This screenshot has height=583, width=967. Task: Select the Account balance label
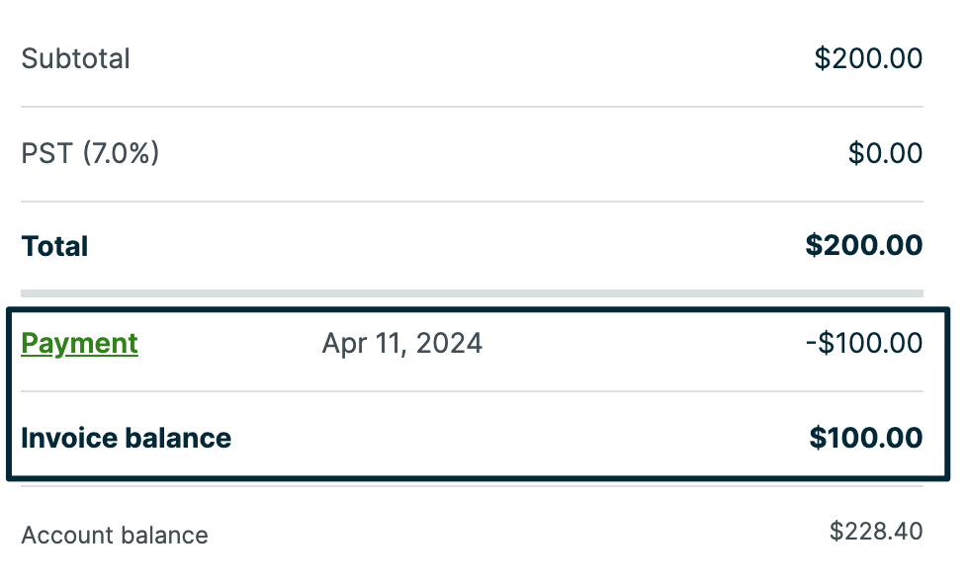[x=115, y=535]
